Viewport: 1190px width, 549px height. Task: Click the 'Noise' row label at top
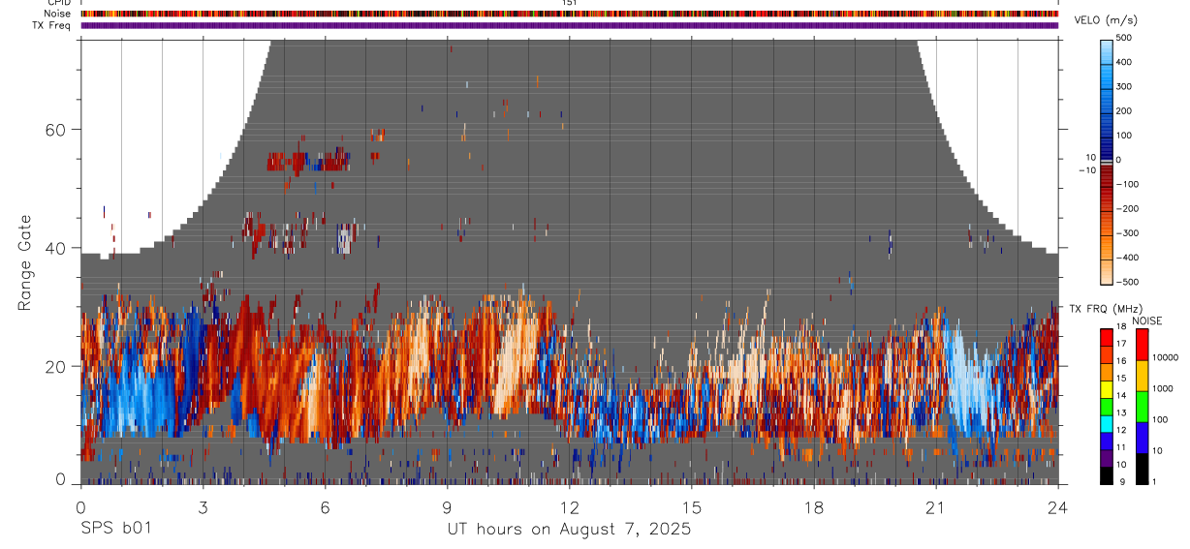pos(56,14)
